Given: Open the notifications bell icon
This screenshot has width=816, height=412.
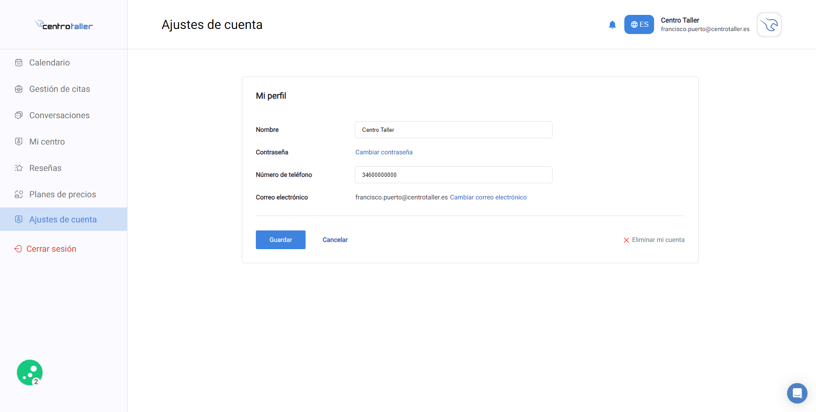Looking at the screenshot, I should (612, 24).
